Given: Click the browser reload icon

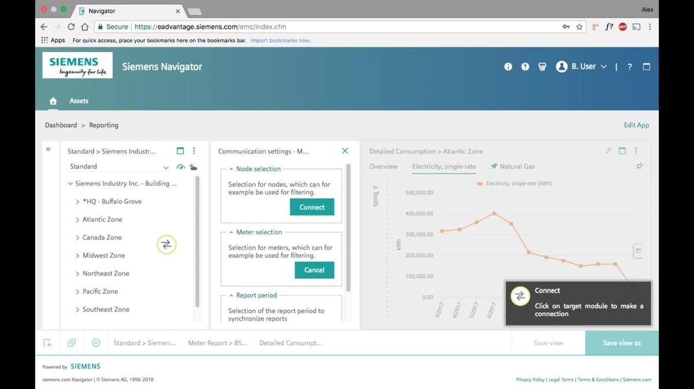Looking at the screenshot, I should tap(71, 27).
